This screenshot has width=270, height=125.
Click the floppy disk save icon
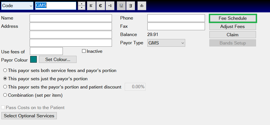121,6
